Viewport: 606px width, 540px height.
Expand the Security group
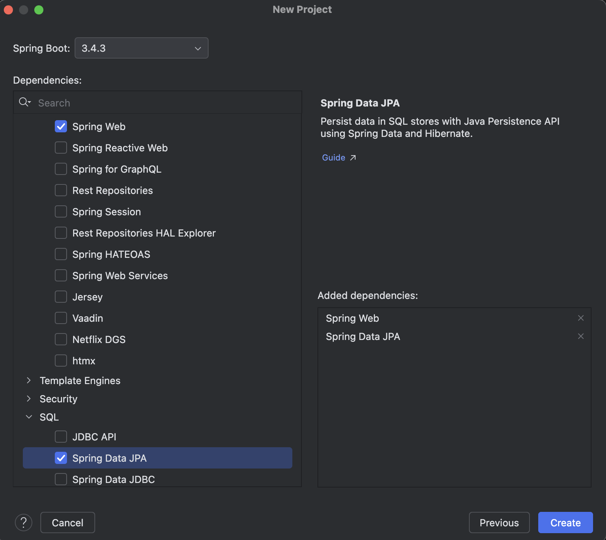click(x=29, y=399)
